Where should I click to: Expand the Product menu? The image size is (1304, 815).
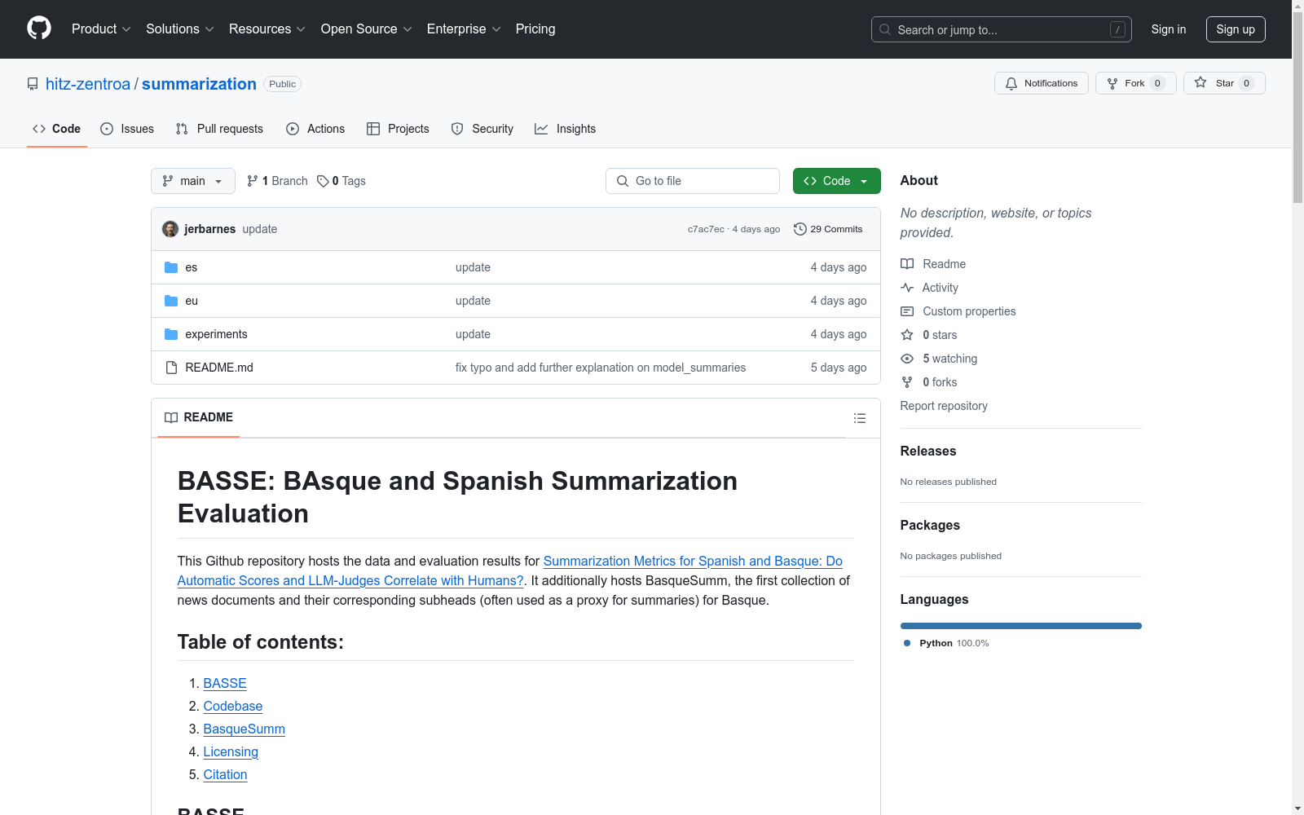tap(101, 29)
